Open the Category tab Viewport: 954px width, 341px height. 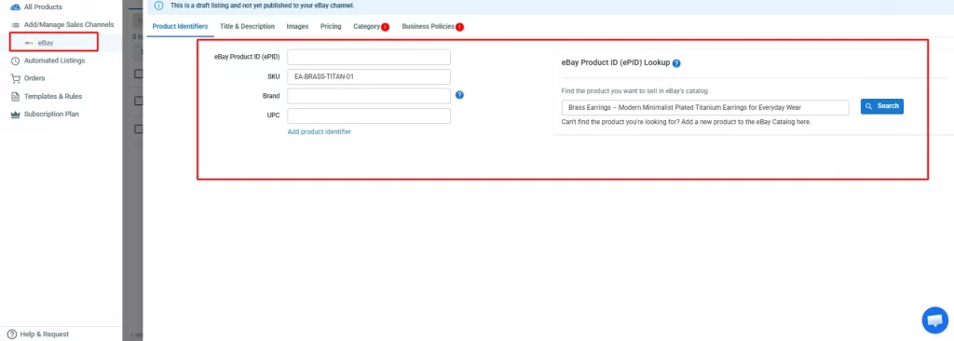[x=367, y=26]
